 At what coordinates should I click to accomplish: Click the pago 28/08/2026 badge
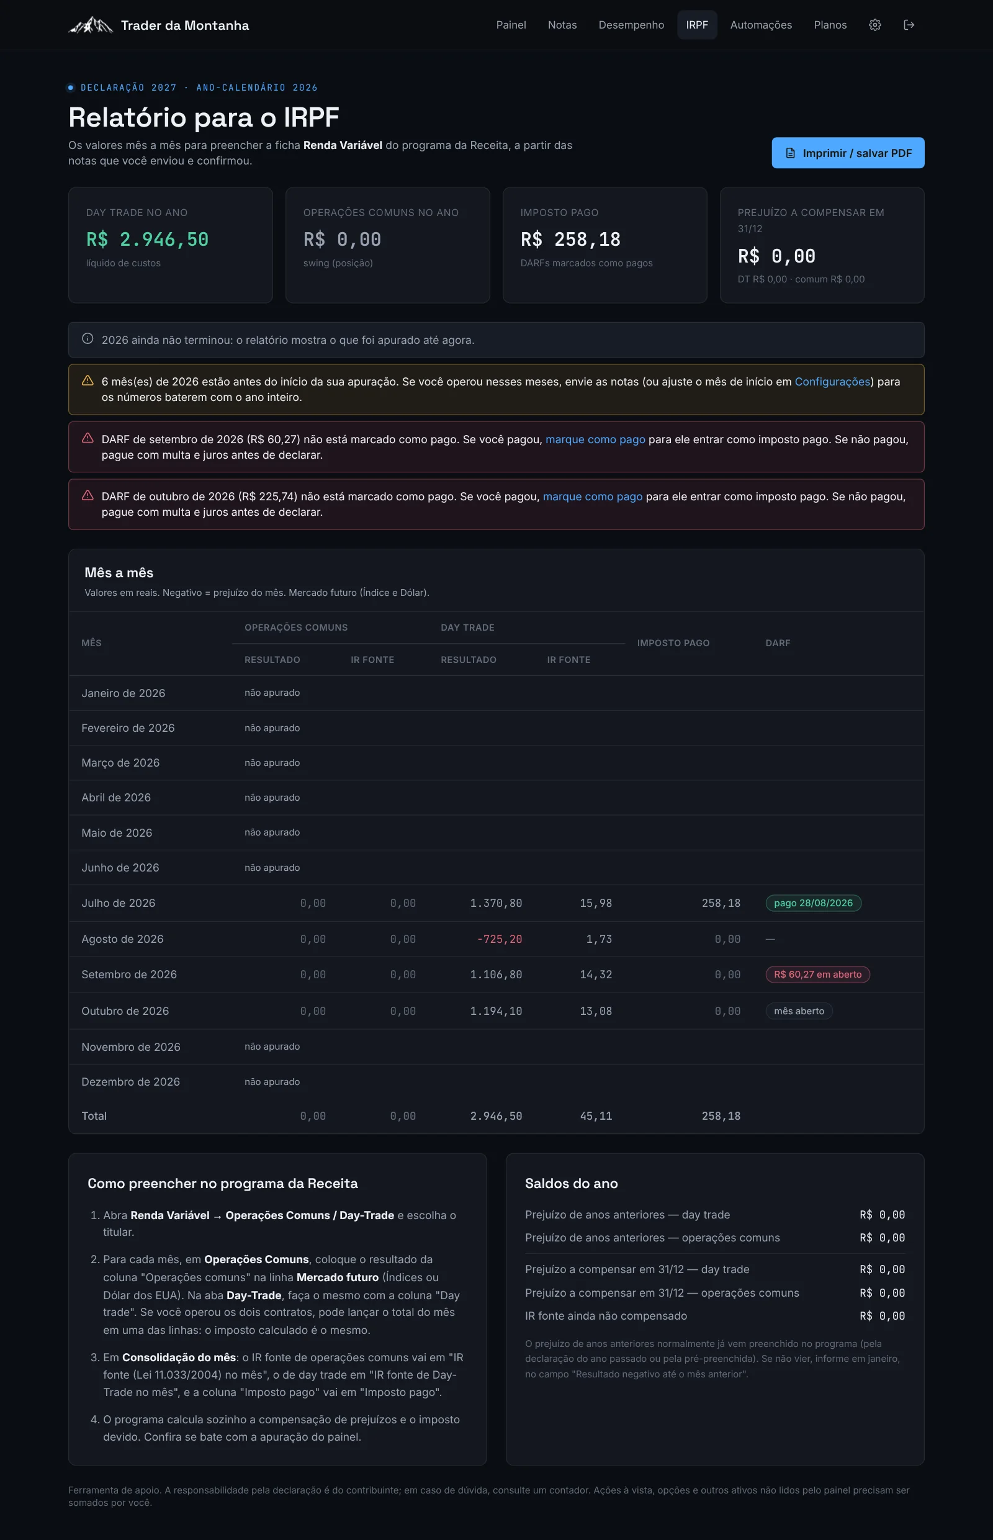click(x=813, y=903)
